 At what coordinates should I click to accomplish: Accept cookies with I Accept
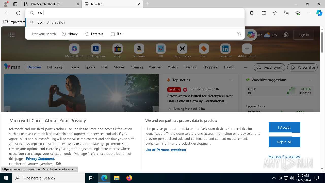pyautogui.click(x=284, y=127)
